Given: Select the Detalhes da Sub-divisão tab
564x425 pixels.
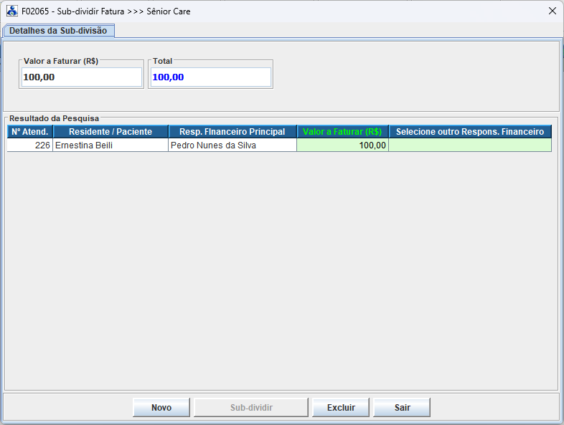Looking at the screenshot, I should tap(58, 31).
